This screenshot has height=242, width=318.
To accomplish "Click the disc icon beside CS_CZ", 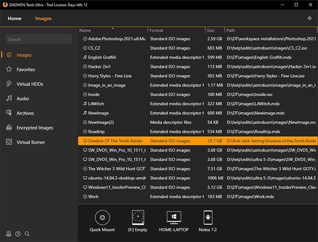I will click(x=85, y=48).
